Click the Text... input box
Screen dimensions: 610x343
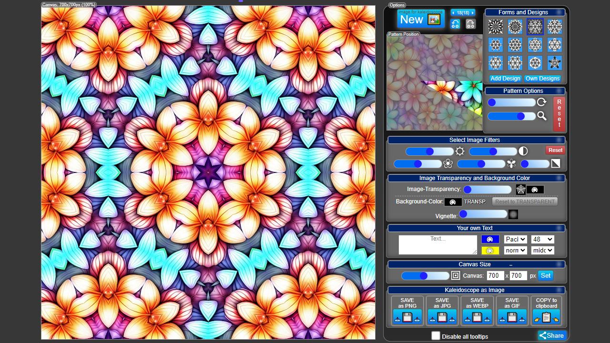coord(438,245)
